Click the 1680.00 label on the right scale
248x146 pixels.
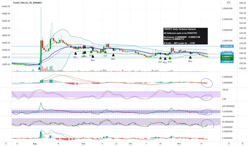[242, 3]
